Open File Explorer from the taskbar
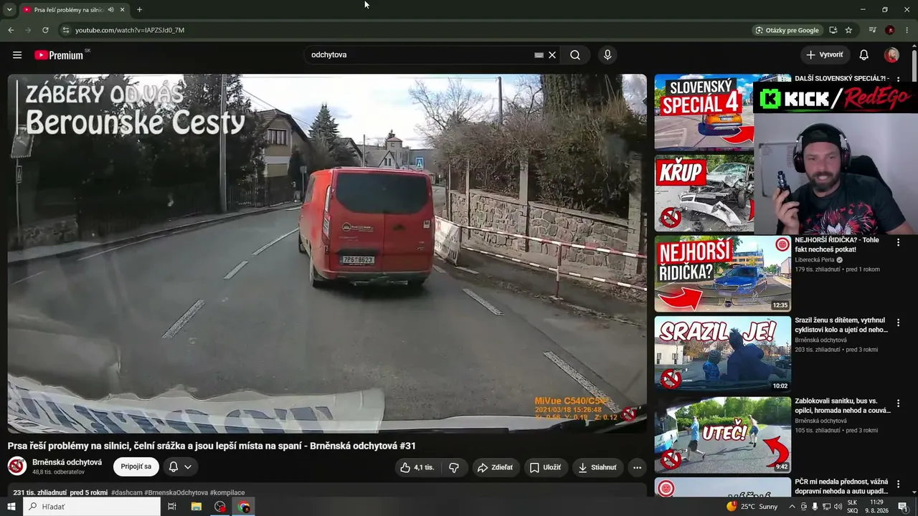The width and height of the screenshot is (918, 516). click(x=196, y=507)
